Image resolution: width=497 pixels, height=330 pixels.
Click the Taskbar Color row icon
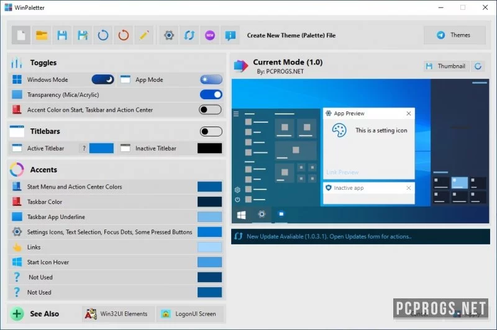coord(17,202)
